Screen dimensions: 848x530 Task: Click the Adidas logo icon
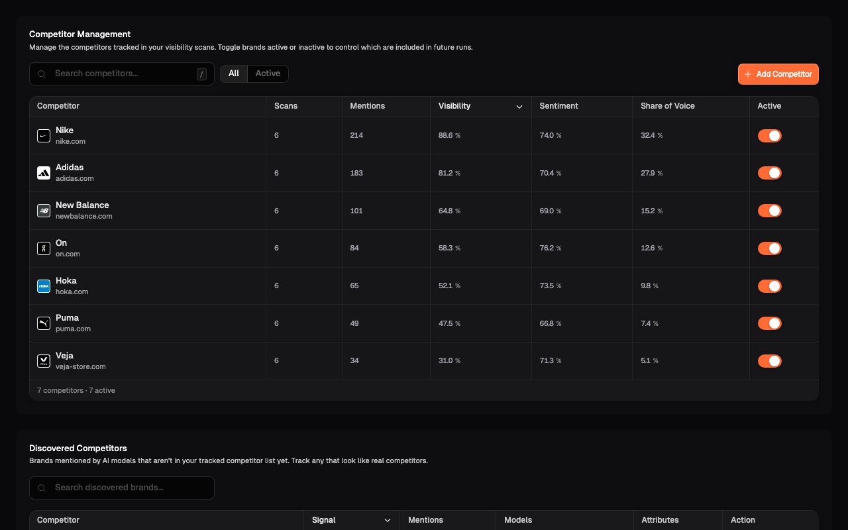(x=44, y=173)
